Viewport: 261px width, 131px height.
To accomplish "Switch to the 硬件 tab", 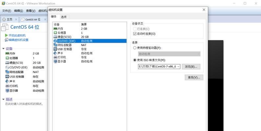I will [x=54, y=17].
